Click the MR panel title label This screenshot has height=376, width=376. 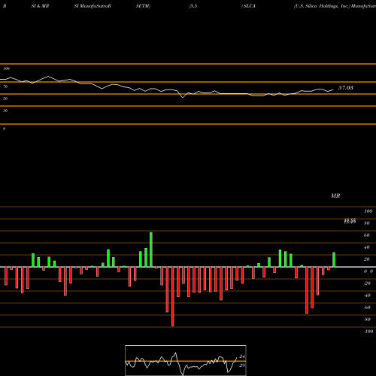coord(335,196)
